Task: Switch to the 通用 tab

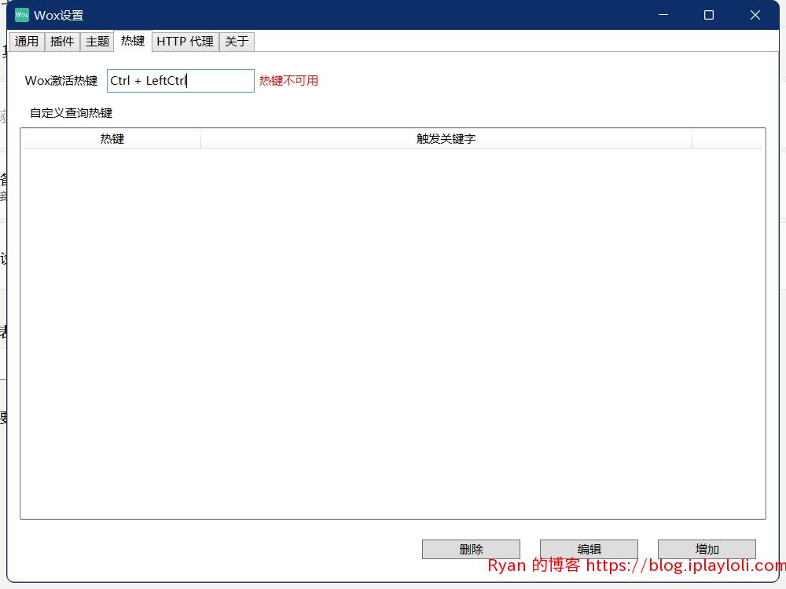Action: [x=27, y=41]
